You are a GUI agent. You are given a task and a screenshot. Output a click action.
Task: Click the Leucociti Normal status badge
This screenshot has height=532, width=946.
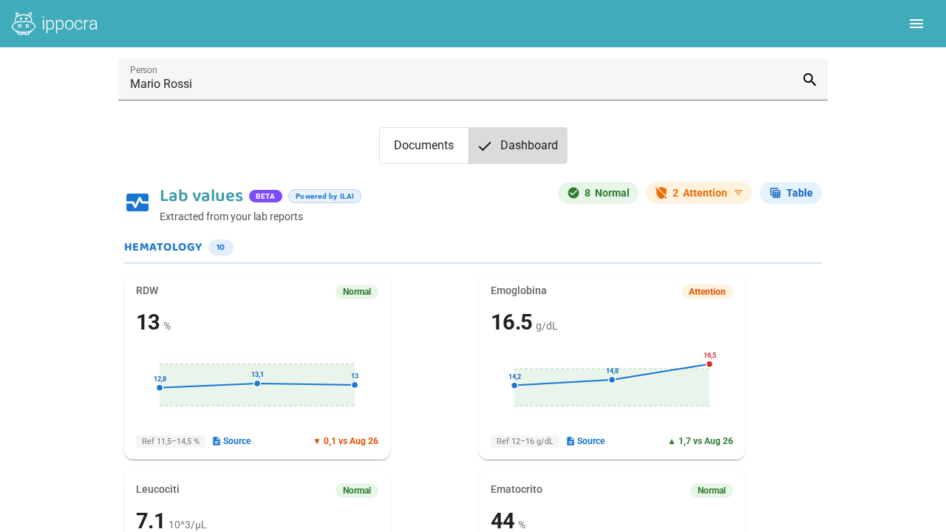(x=357, y=491)
